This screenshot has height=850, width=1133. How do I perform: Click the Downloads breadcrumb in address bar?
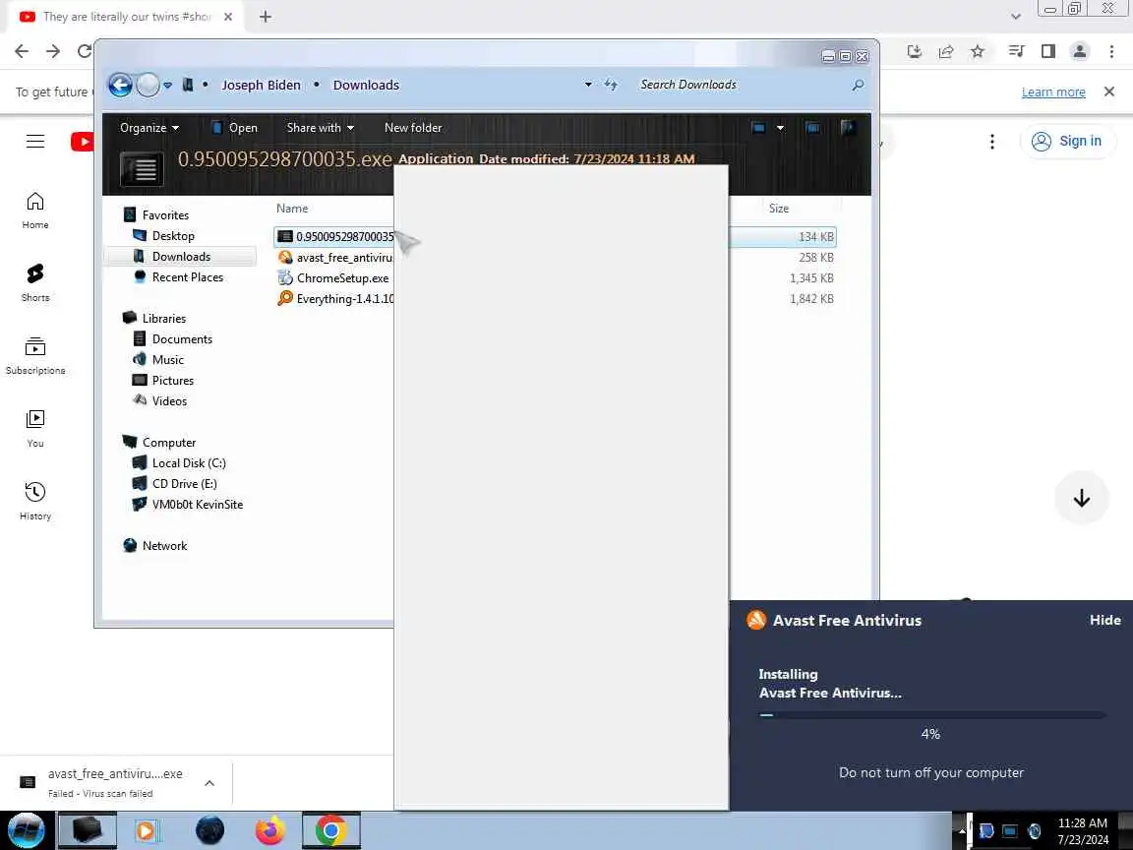pos(366,86)
